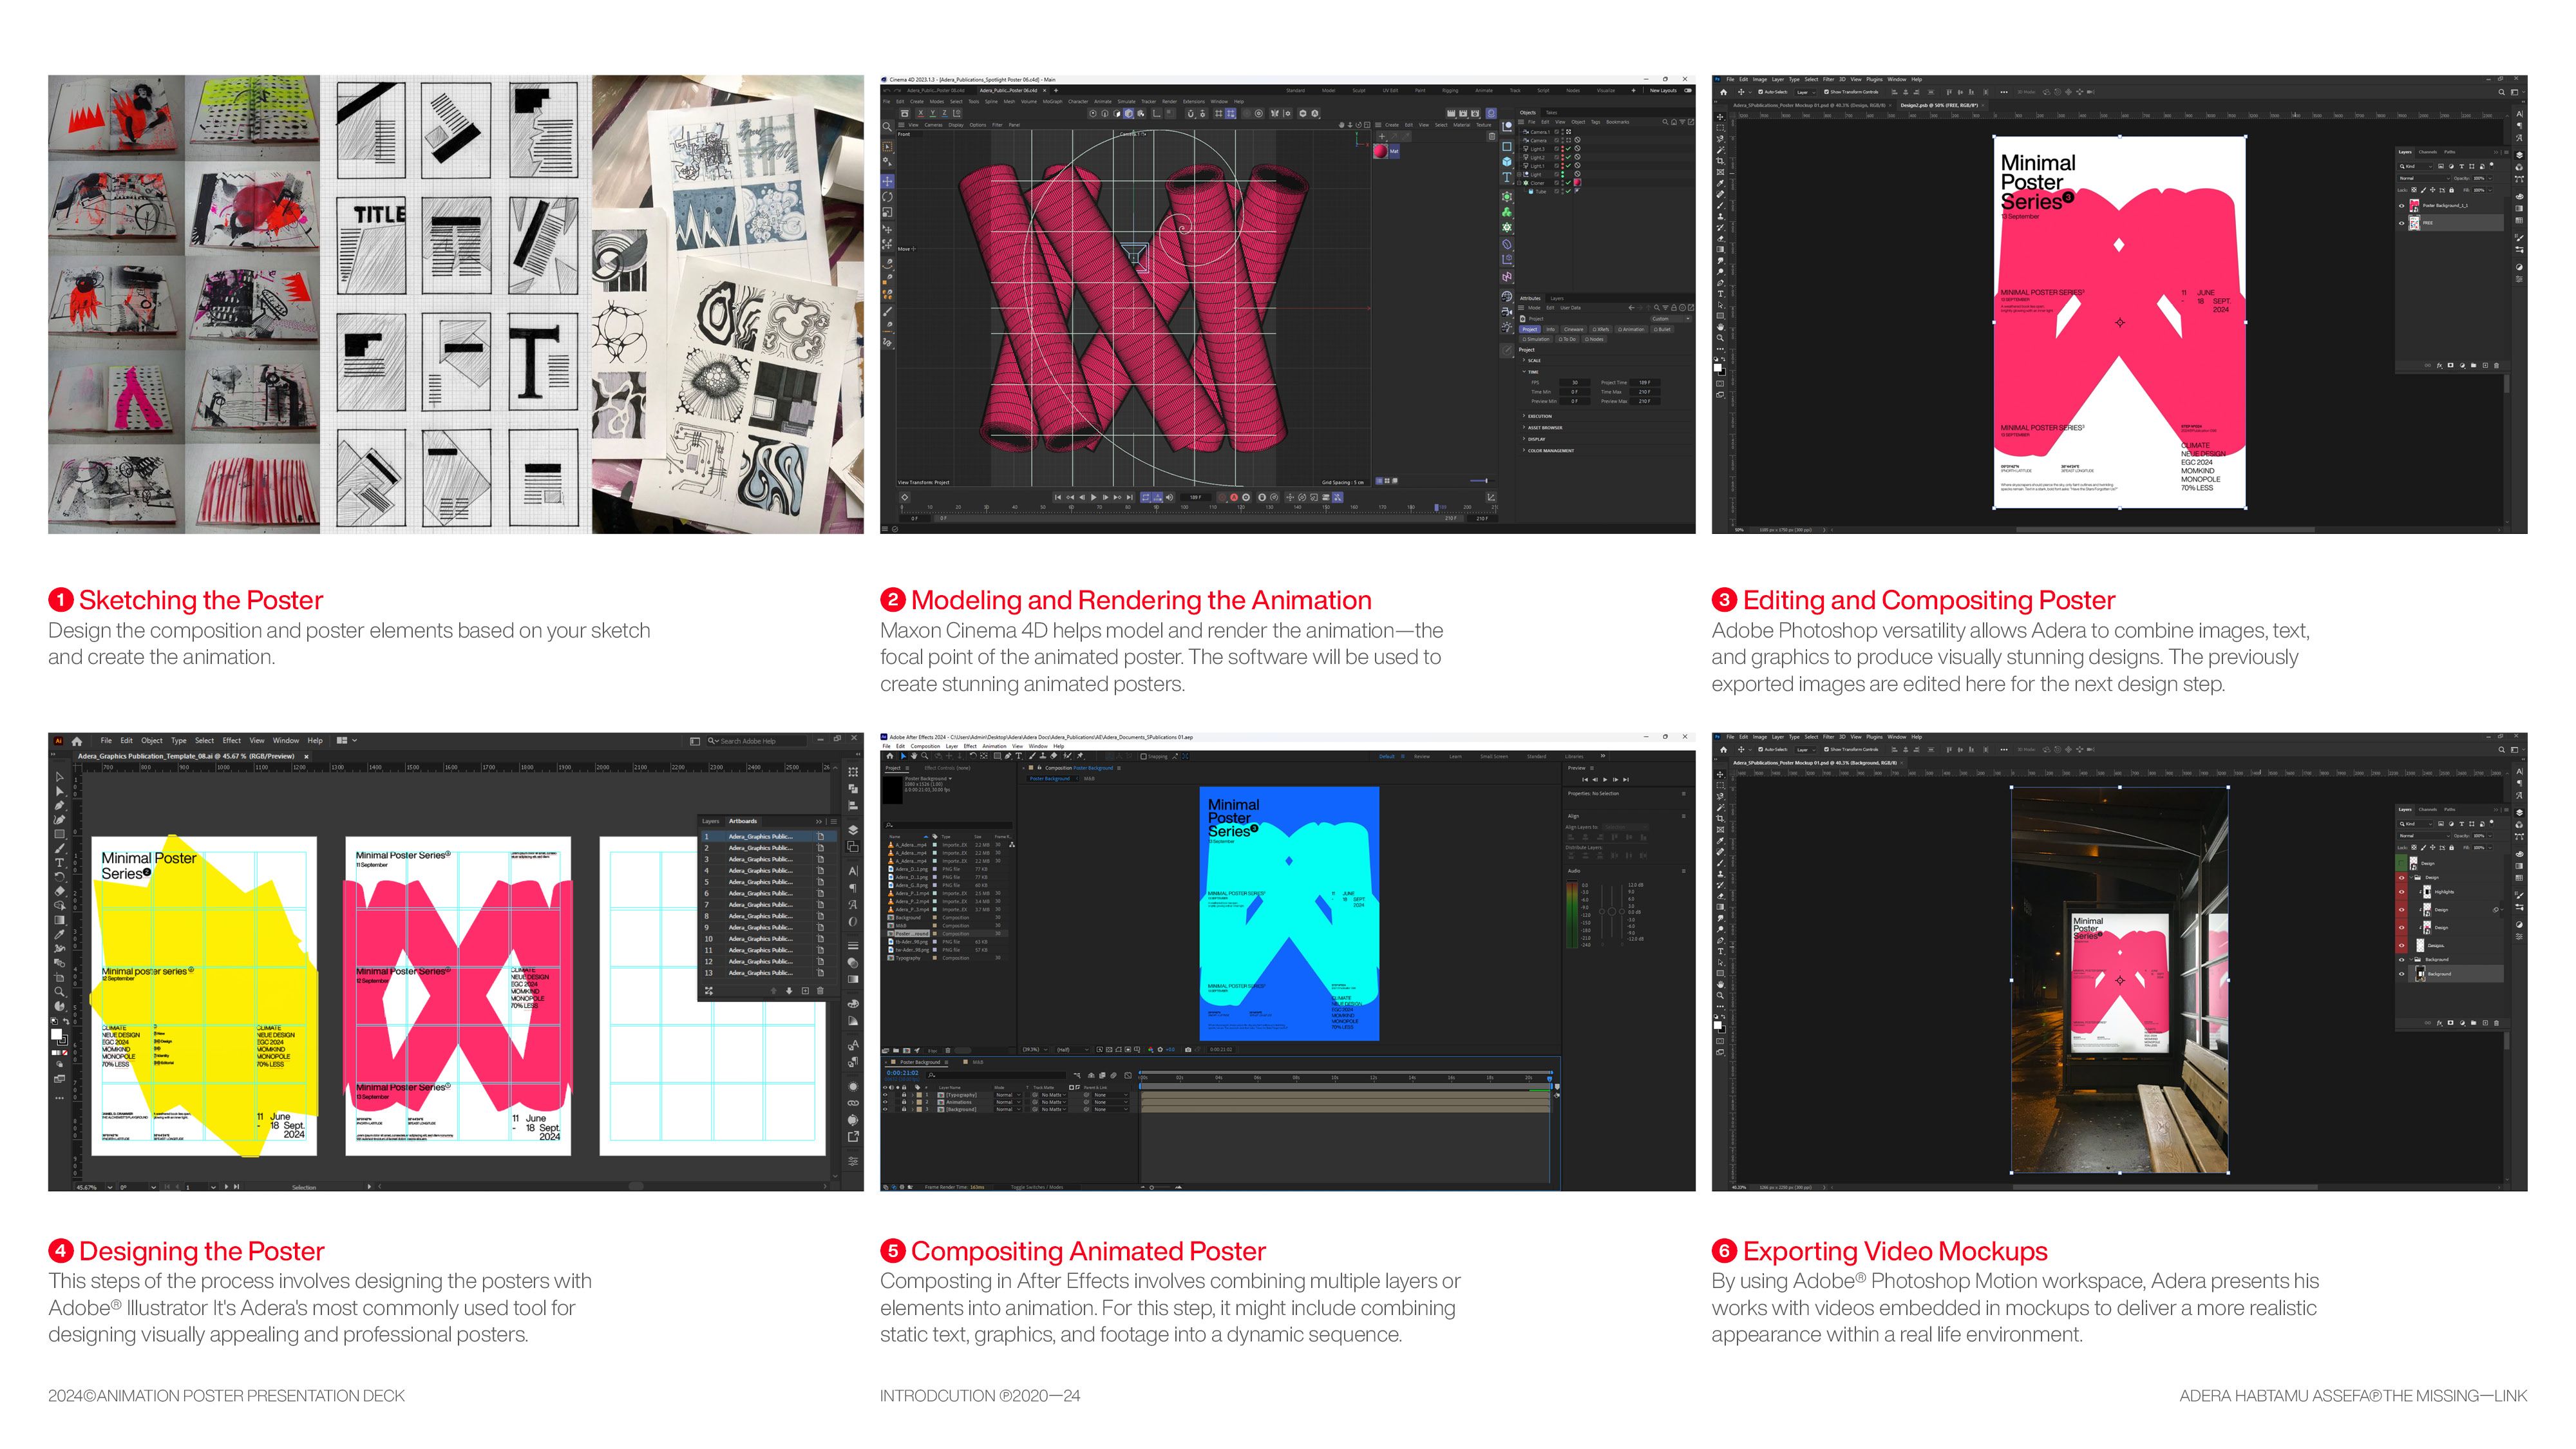Click the fx layer style icon in the Layers panel
This screenshot has height=1449, width=2576.
click(x=2440, y=365)
